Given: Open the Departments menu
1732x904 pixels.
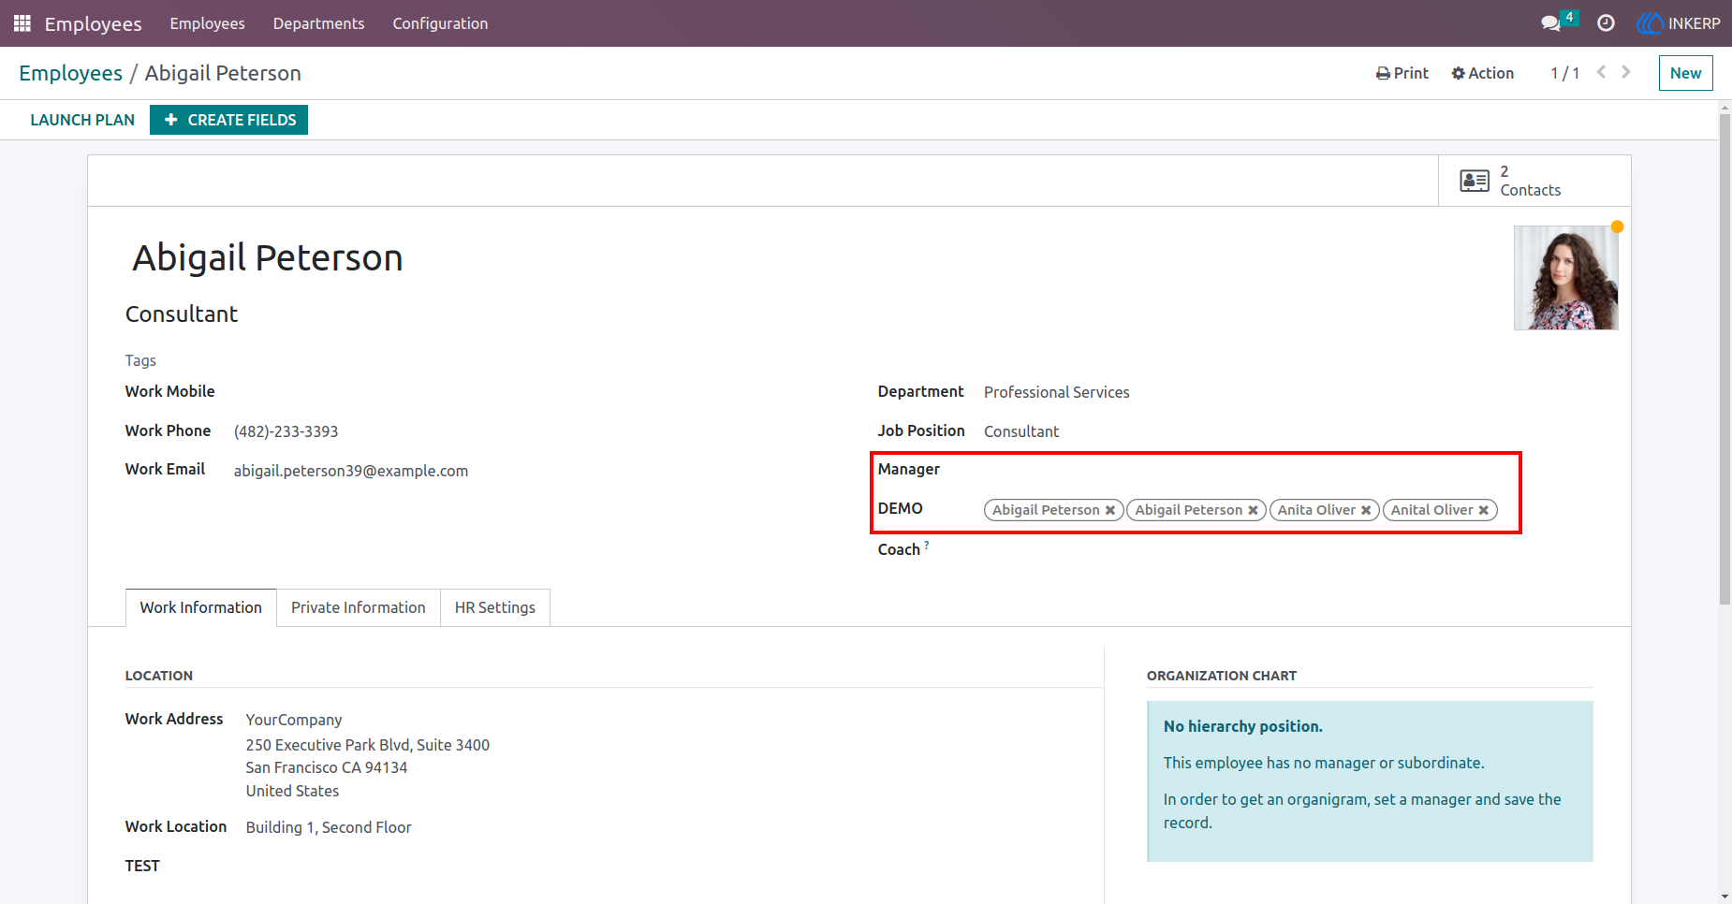Looking at the screenshot, I should point(319,23).
